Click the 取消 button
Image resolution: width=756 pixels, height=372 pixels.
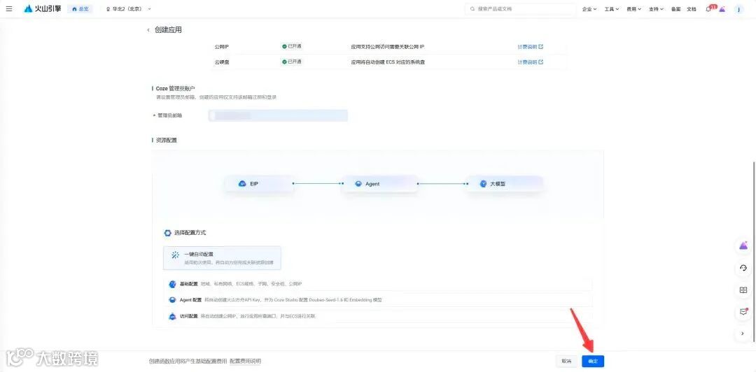[x=566, y=362]
